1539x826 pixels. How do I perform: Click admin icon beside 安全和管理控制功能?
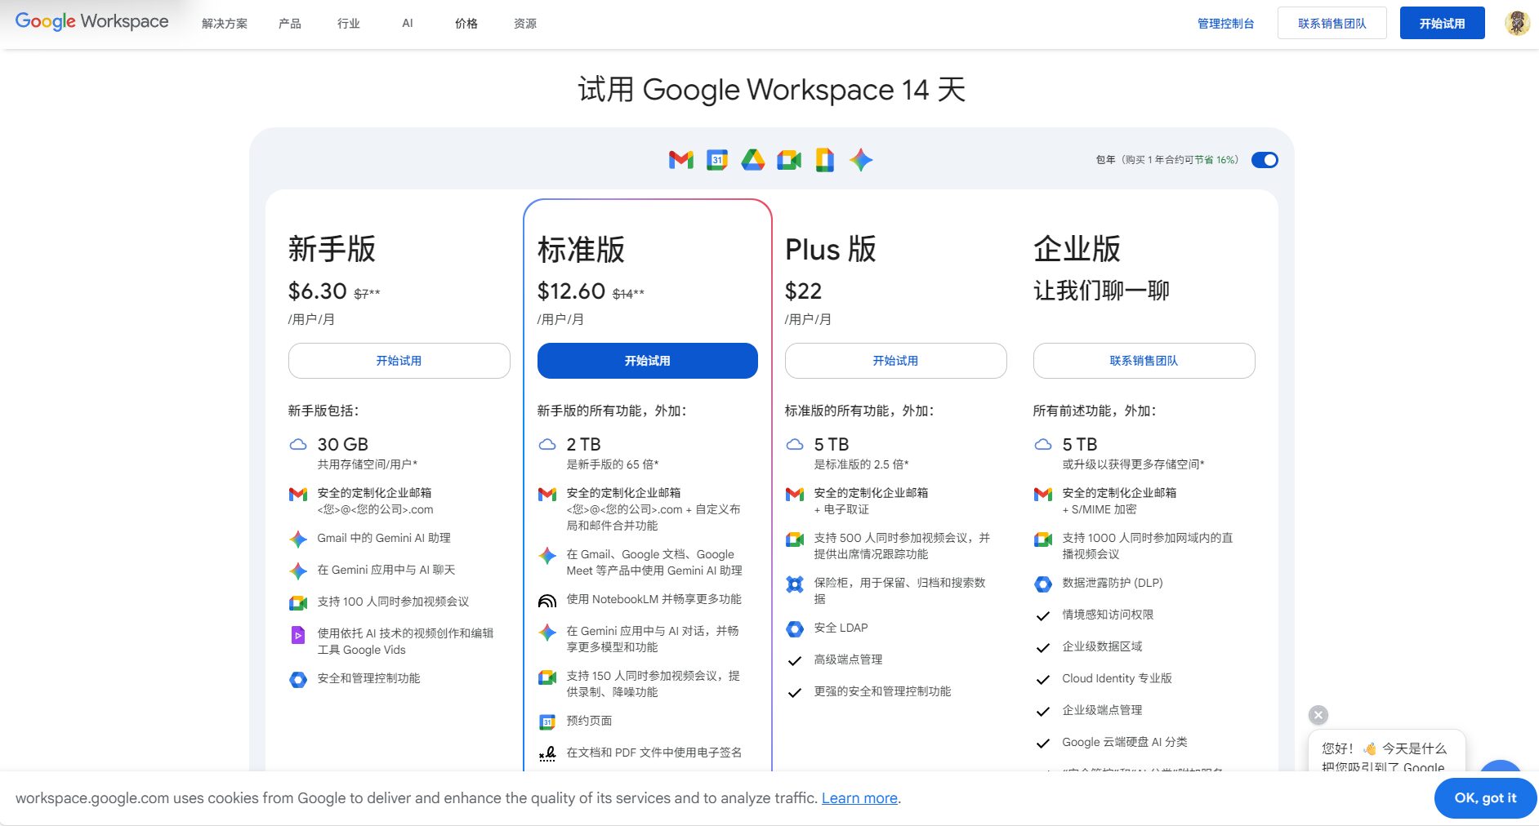pos(298,679)
